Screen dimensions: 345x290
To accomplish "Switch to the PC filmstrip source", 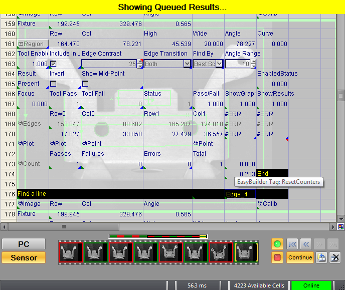I will point(24,244).
